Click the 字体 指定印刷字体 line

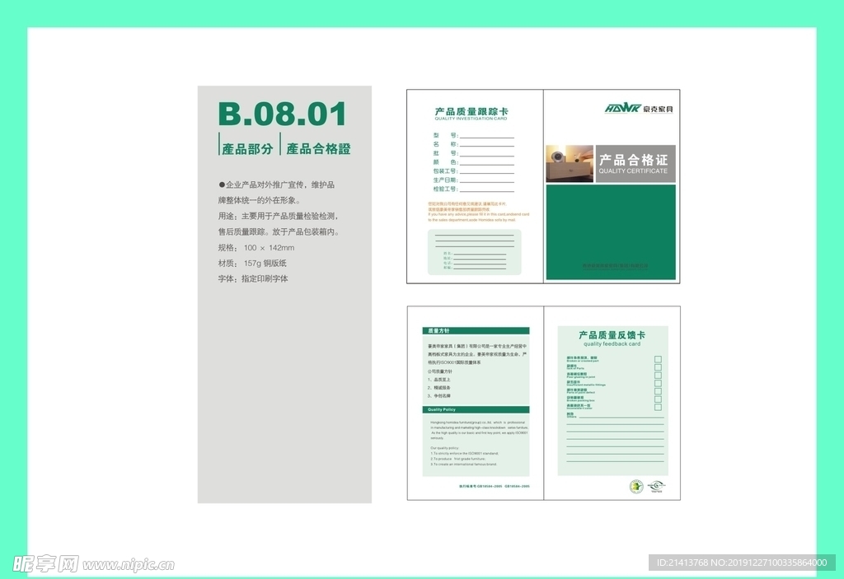click(x=253, y=278)
